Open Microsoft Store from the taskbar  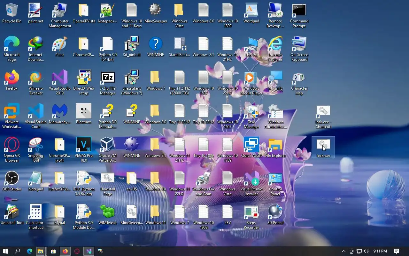pos(53,251)
